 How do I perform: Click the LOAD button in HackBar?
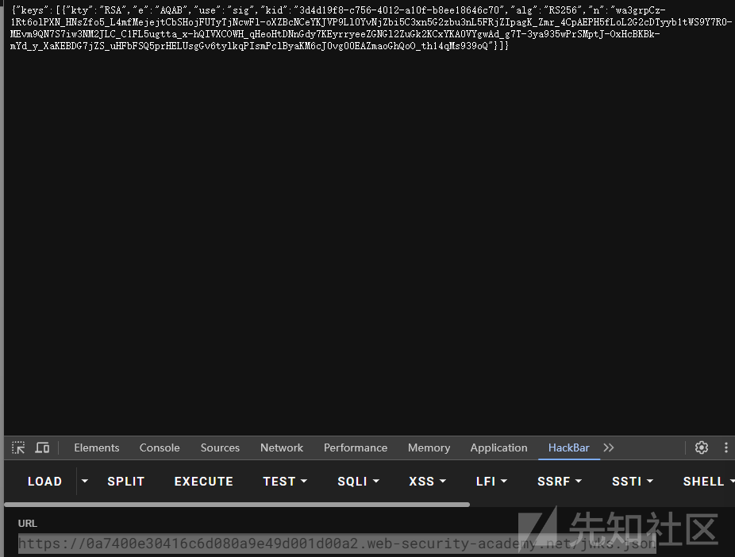click(x=44, y=482)
